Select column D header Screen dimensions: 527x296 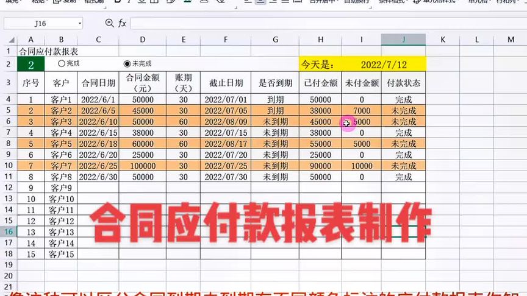pyautogui.click(x=143, y=40)
